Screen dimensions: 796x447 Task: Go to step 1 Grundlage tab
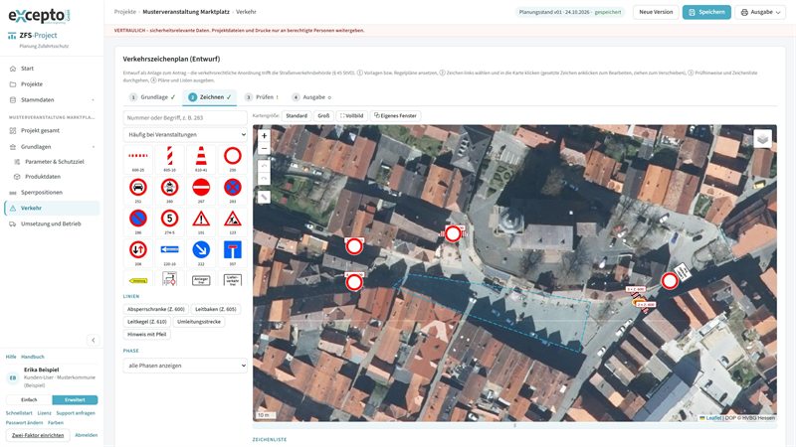tap(153, 96)
